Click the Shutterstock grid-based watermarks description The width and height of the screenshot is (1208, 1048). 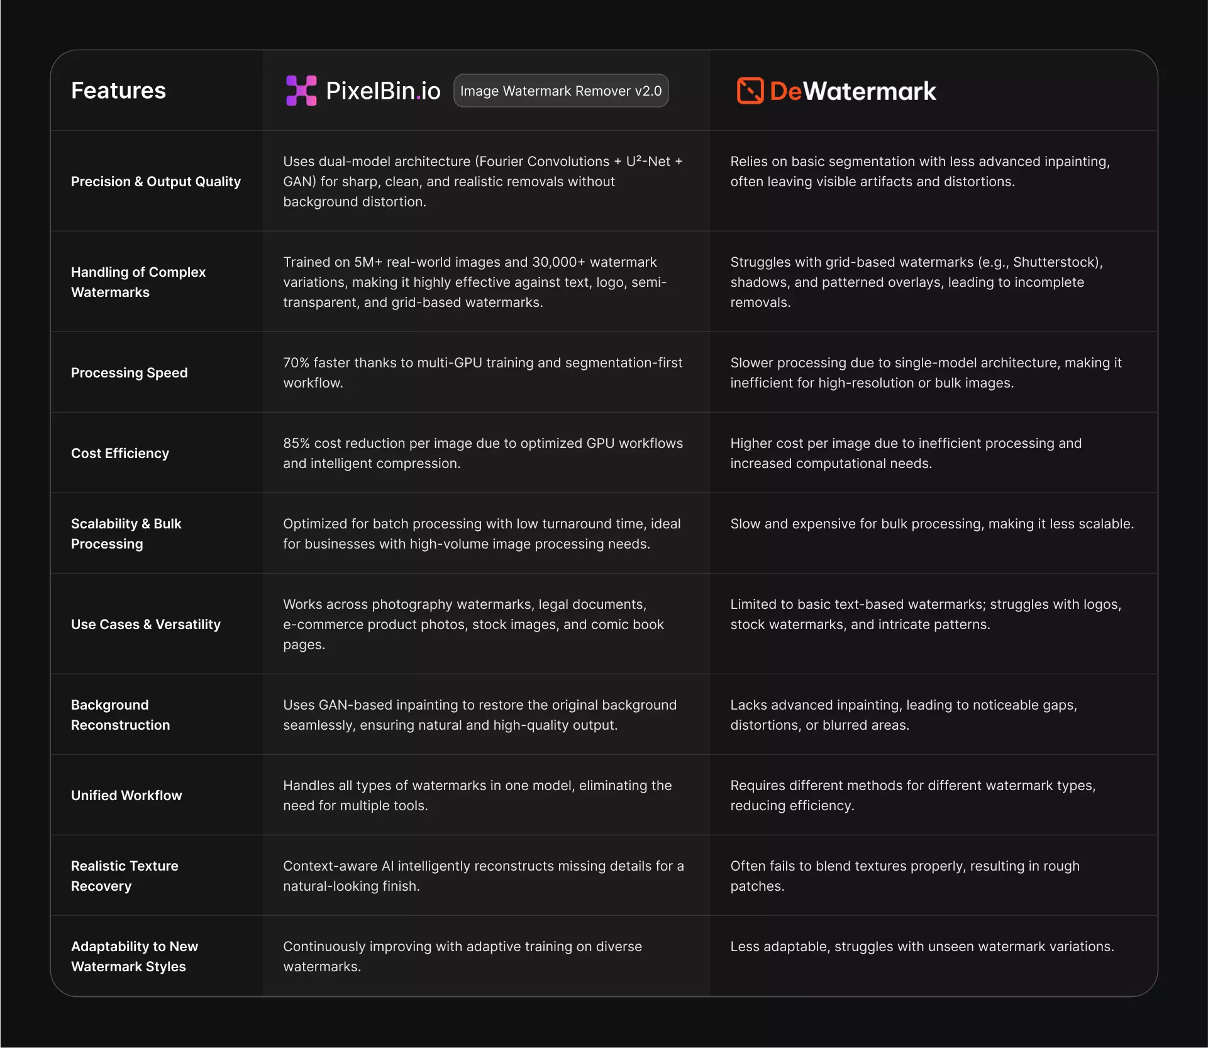916,282
